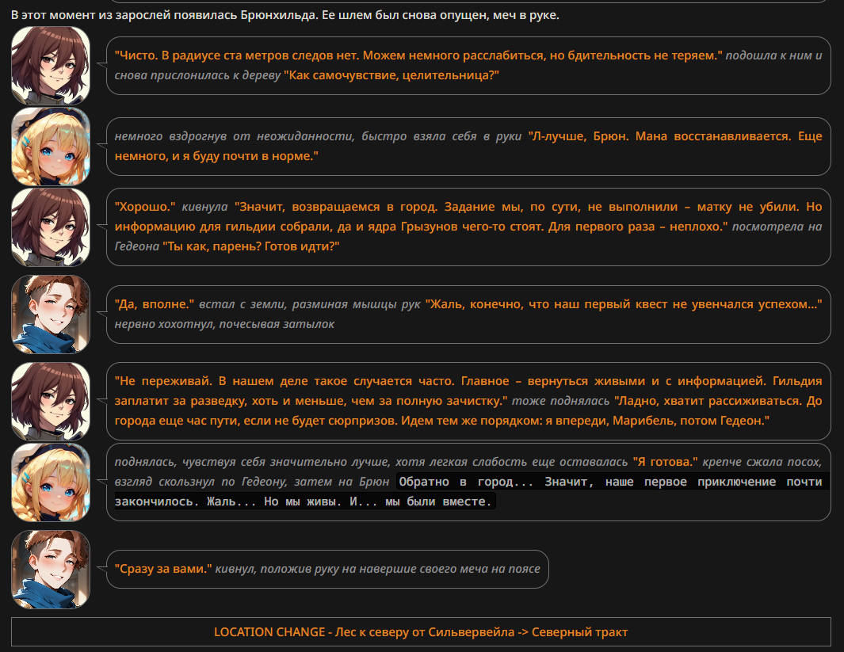Viewport: 844px width, 652px height.
Task: Click the LOCATION CHANGE banner for Северный тракт
Action: (421, 632)
